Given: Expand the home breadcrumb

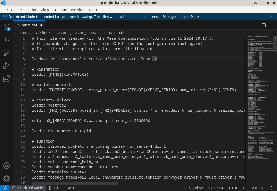Looking at the screenshot, I should (x=22, y=33).
